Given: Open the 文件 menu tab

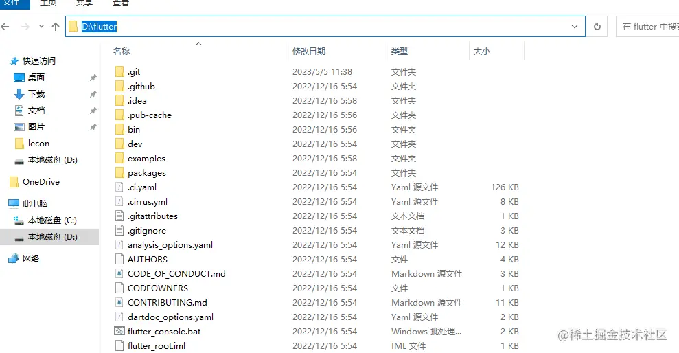Looking at the screenshot, I should 13,3.
